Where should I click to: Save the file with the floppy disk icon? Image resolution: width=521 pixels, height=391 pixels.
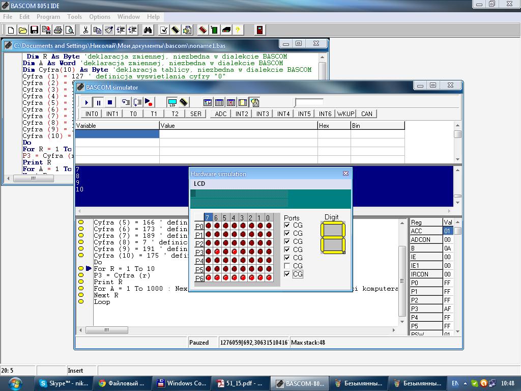pos(34,30)
